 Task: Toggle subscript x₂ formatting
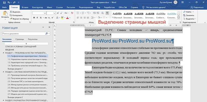49,18
